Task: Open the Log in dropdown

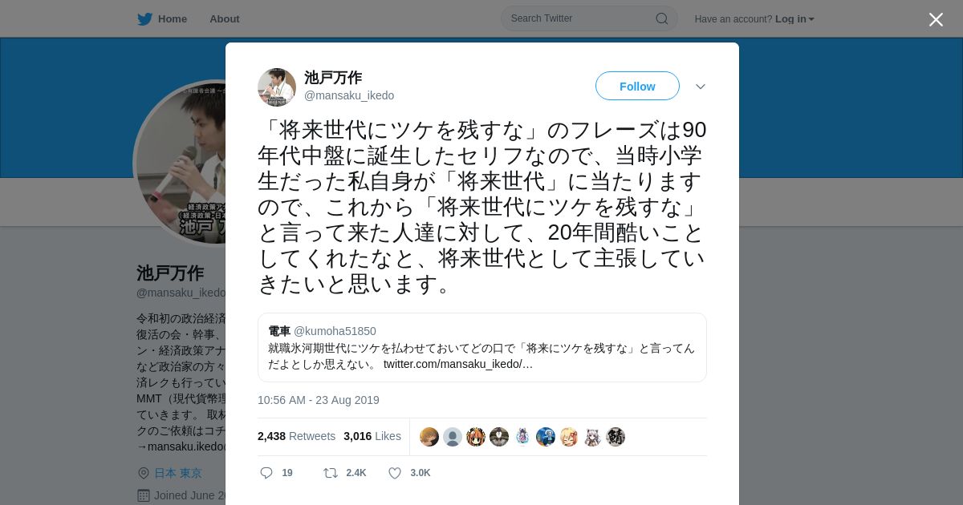Action: [x=794, y=18]
